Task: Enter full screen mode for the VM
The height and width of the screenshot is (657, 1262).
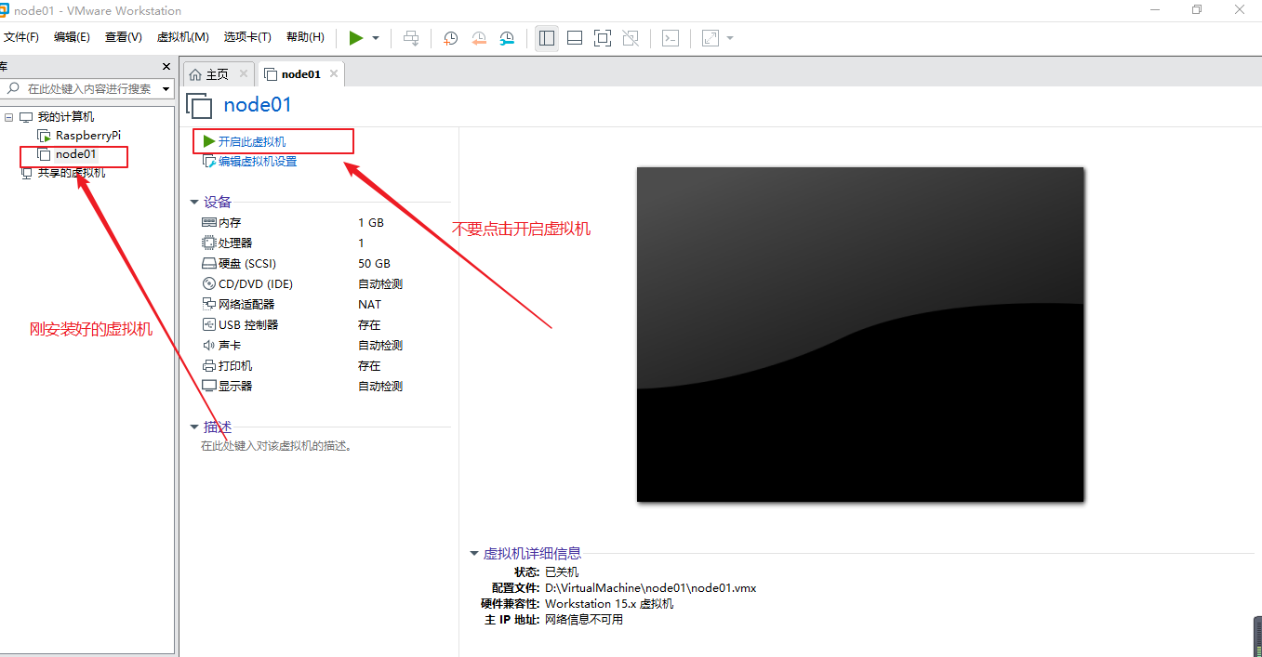Action: click(602, 38)
